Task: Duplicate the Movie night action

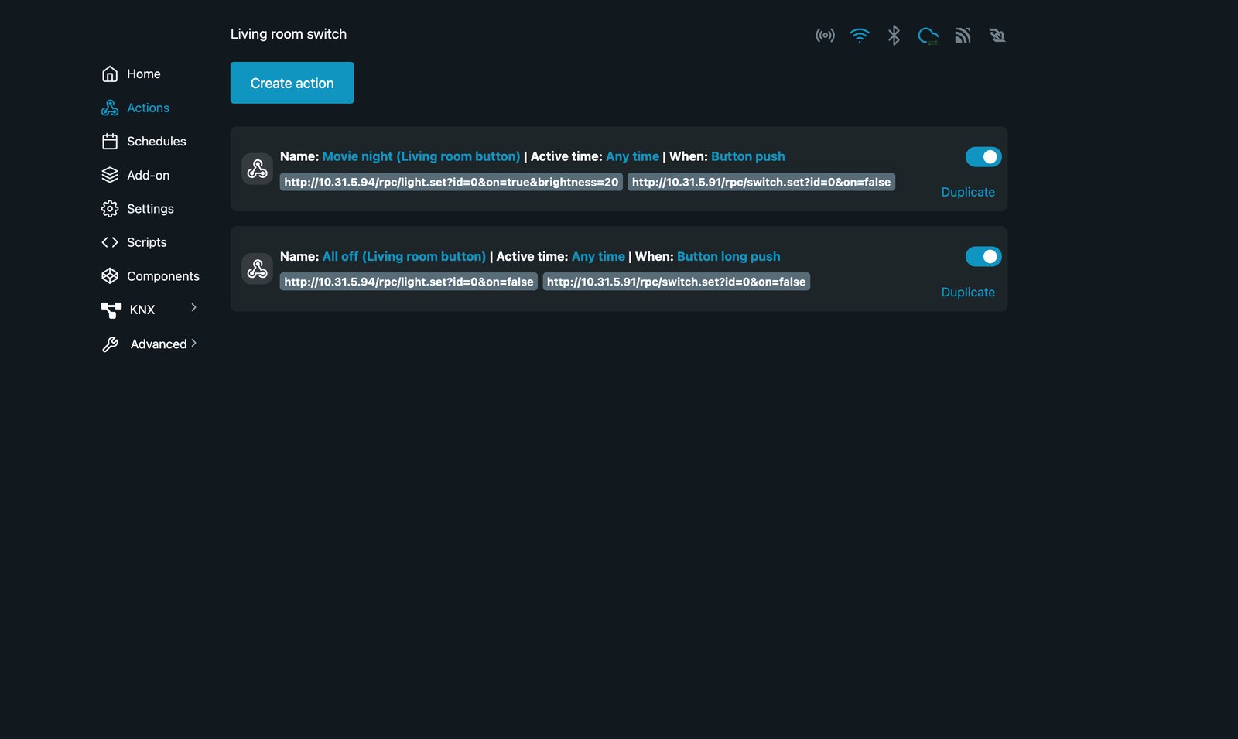Action: (x=968, y=192)
